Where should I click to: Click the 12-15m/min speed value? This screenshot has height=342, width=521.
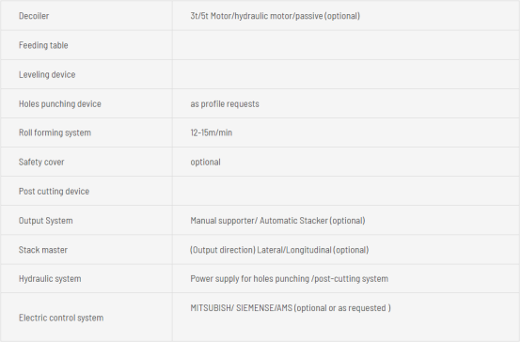click(x=212, y=132)
